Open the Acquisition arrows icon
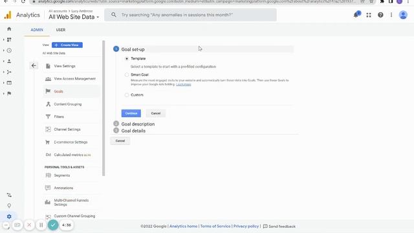 point(9,72)
